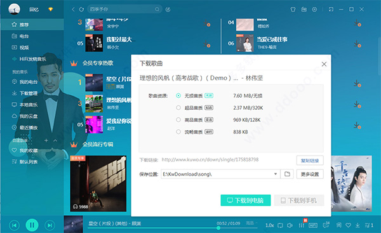Pause the current song
Screen dimensions: 381x233
tap(32, 225)
